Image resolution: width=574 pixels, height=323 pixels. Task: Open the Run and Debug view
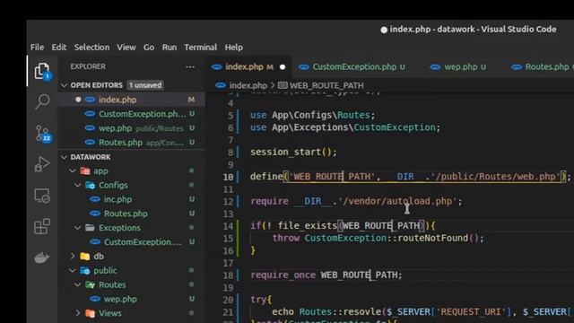tap(42, 164)
